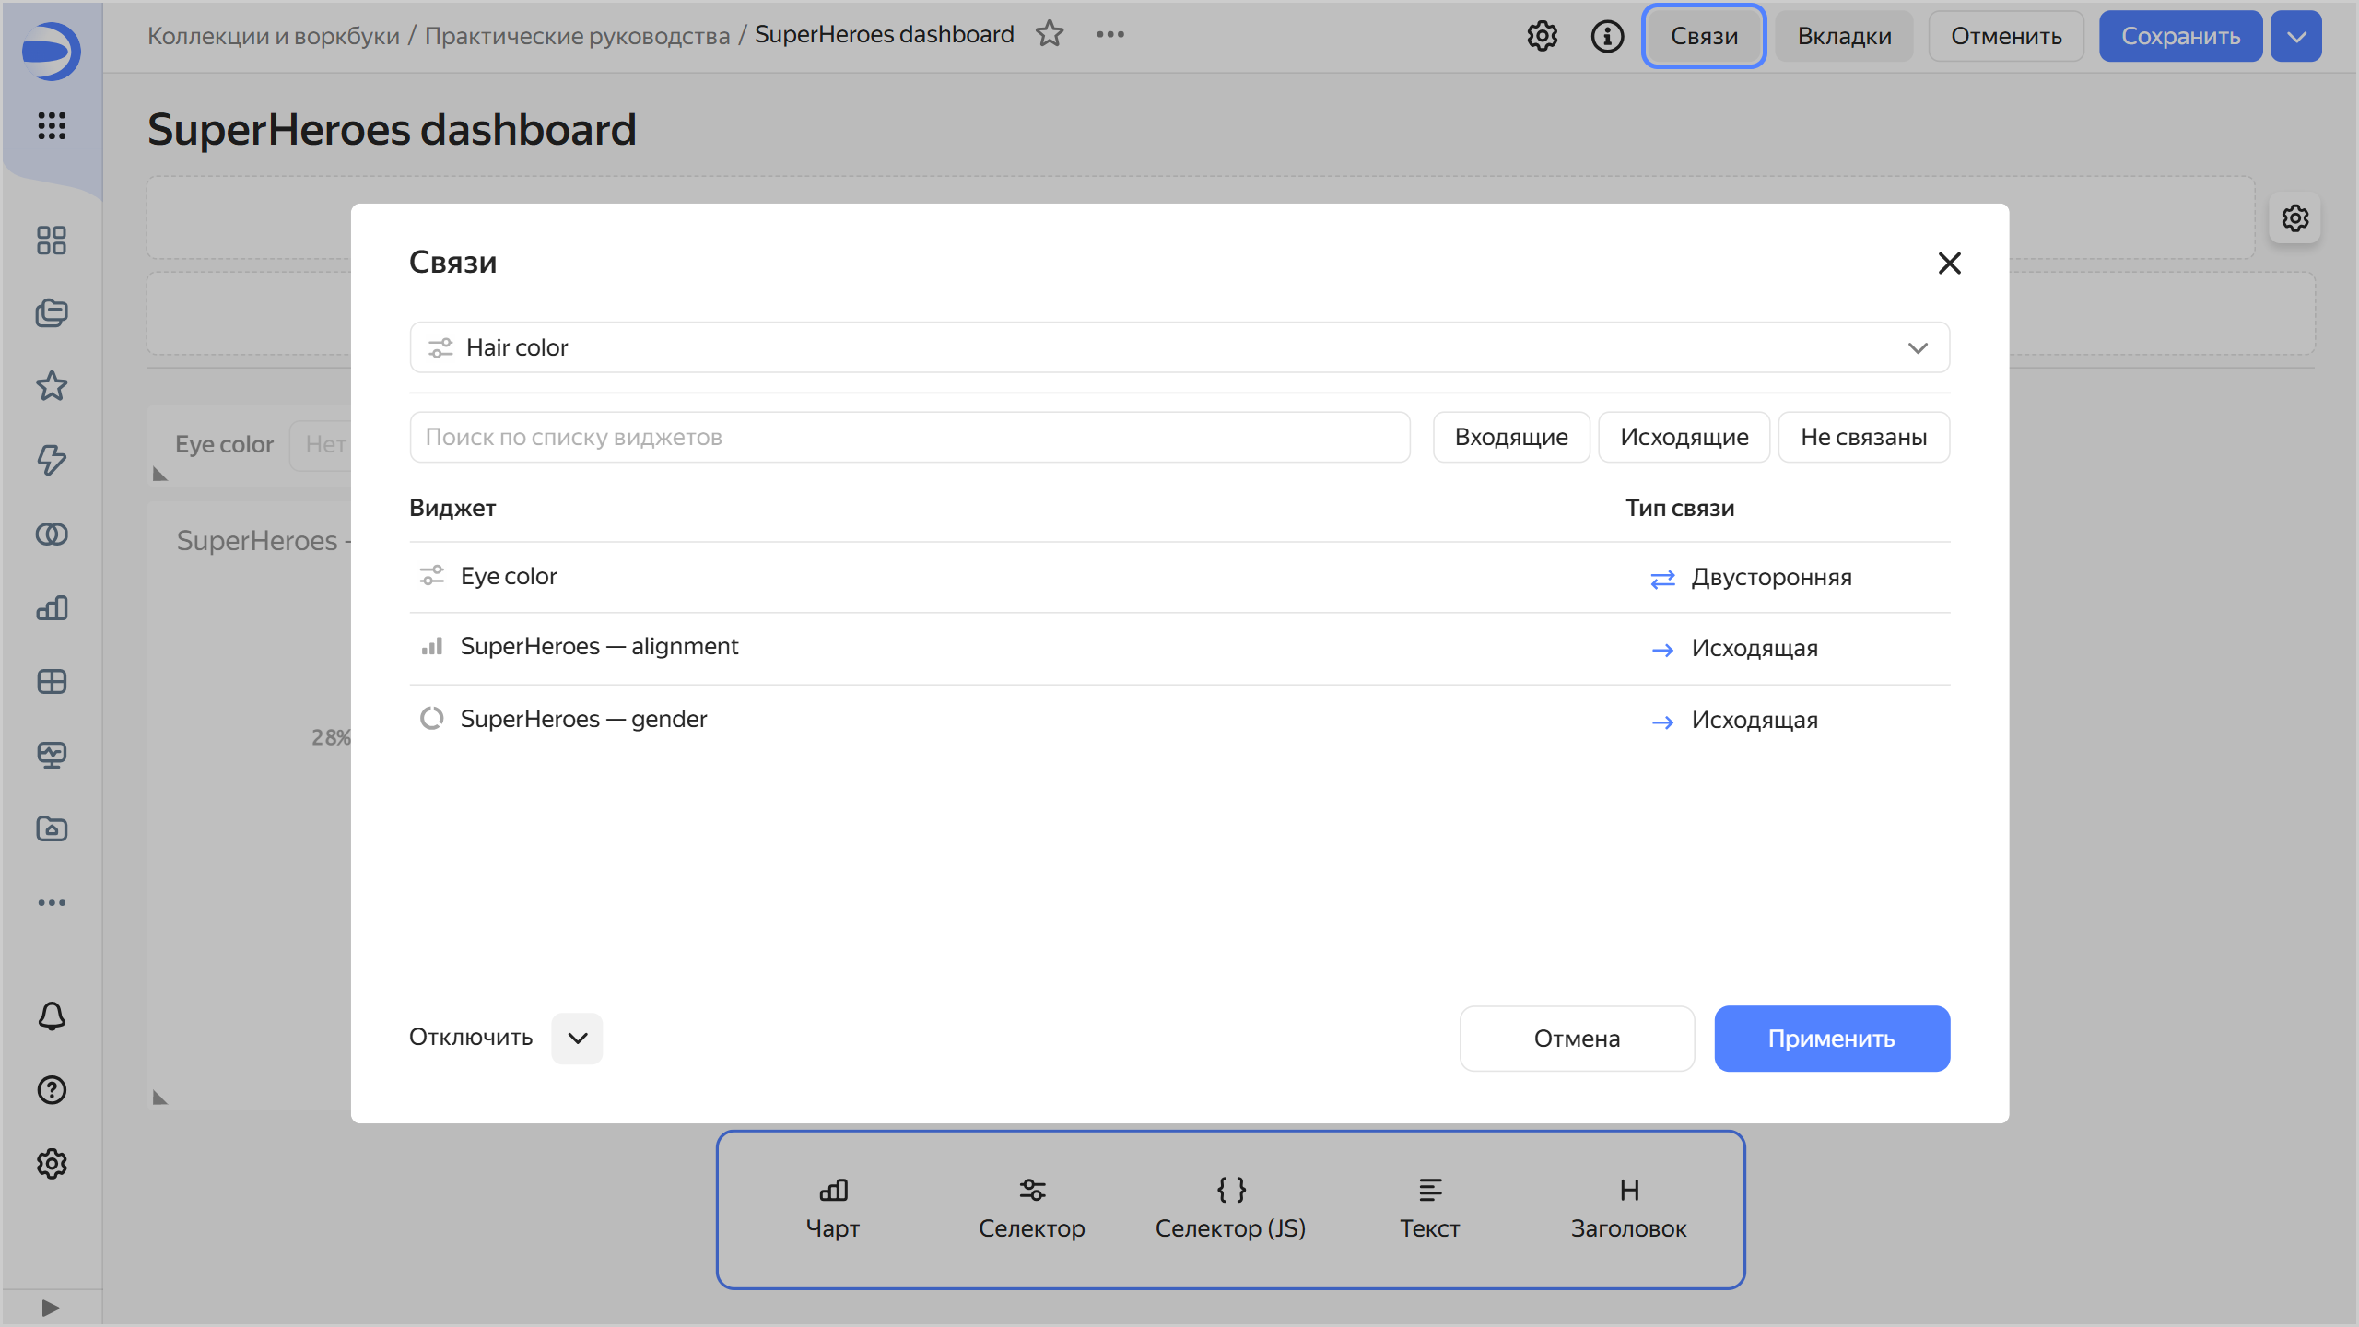The width and height of the screenshot is (2359, 1327).
Task: Open the Отключить dropdown arrow
Action: pos(577,1039)
